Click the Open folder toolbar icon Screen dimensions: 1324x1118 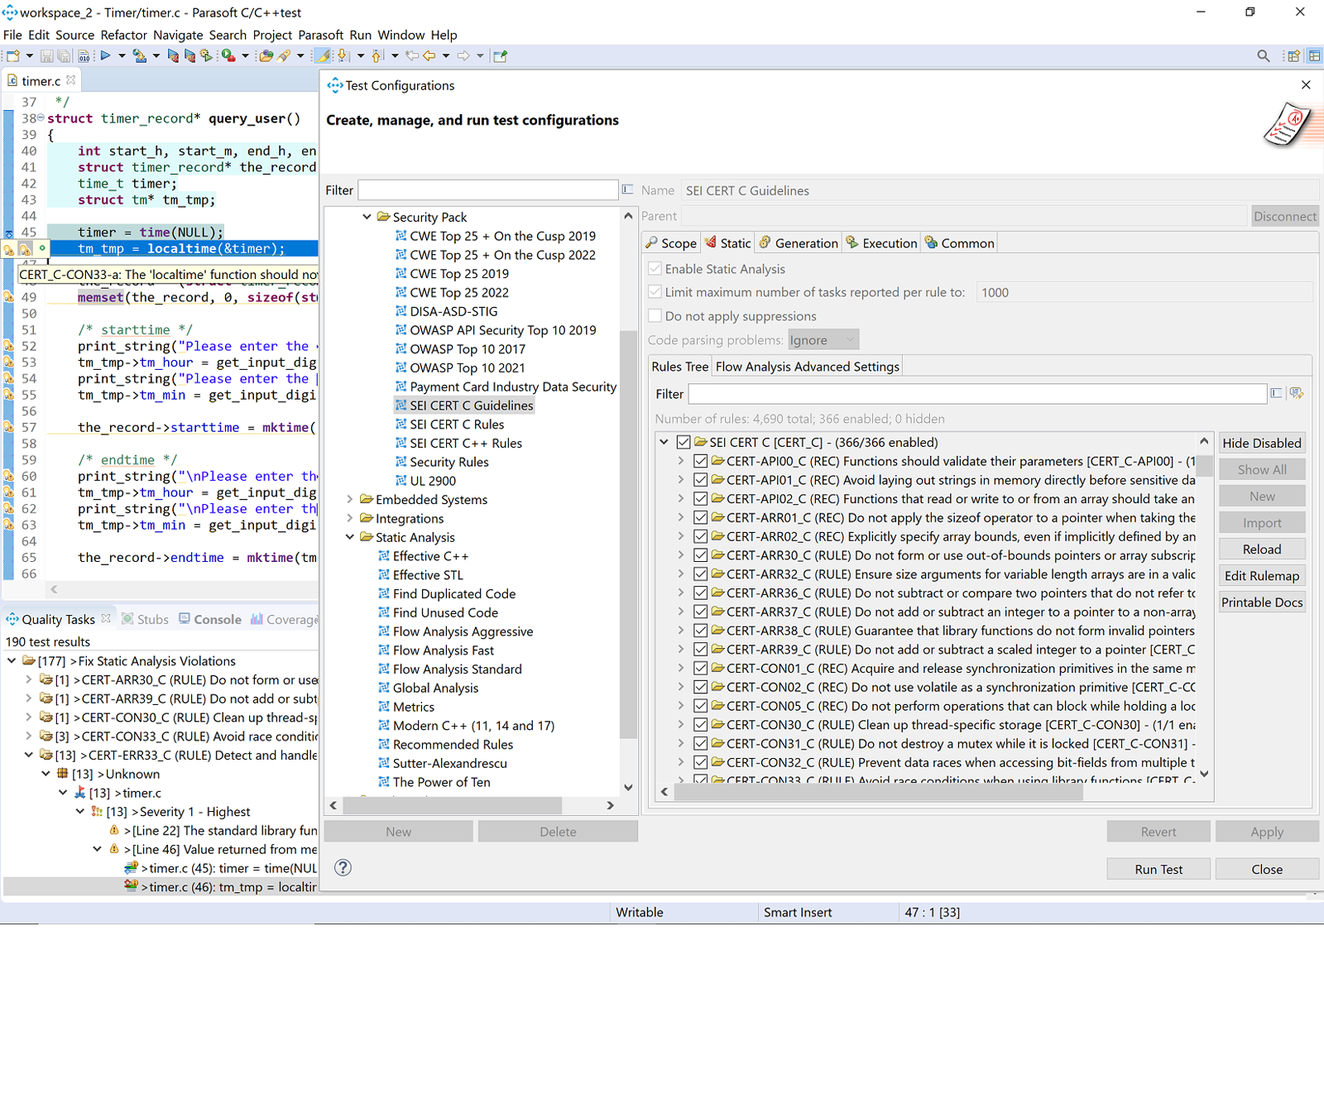[x=266, y=55]
